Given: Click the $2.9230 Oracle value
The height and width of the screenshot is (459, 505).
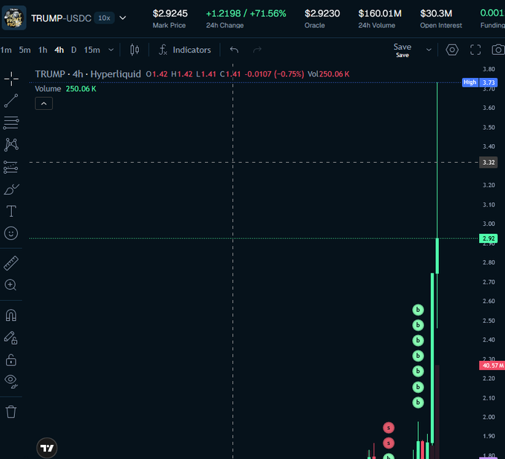Looking at the screenshot, I should tap(322, 13).
